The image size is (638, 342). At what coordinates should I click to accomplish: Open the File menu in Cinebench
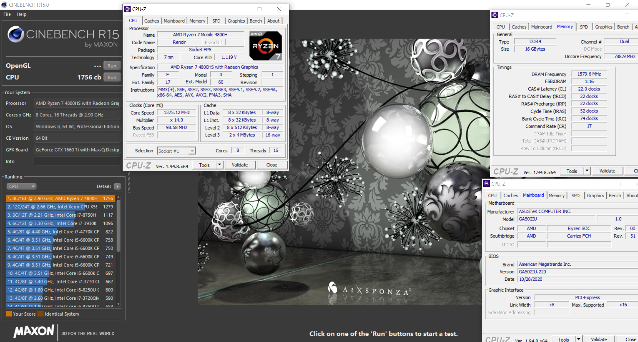[x=7, y=14]
